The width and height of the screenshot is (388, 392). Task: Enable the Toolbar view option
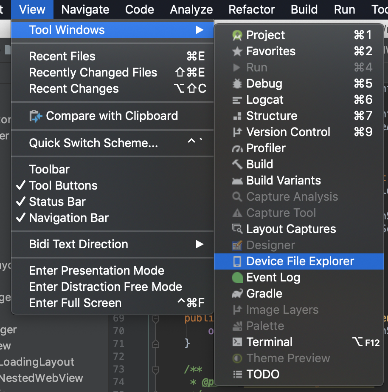click(112, 170)
